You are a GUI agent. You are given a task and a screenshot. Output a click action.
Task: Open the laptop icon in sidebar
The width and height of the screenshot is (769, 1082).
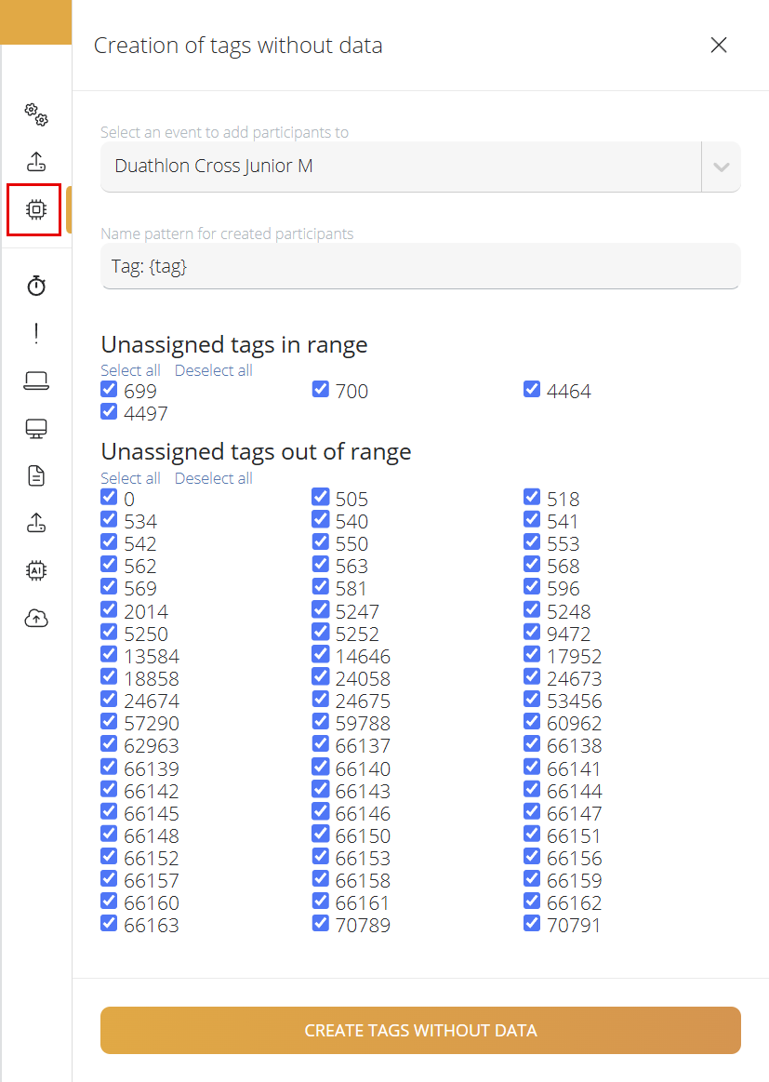(36, 381)
